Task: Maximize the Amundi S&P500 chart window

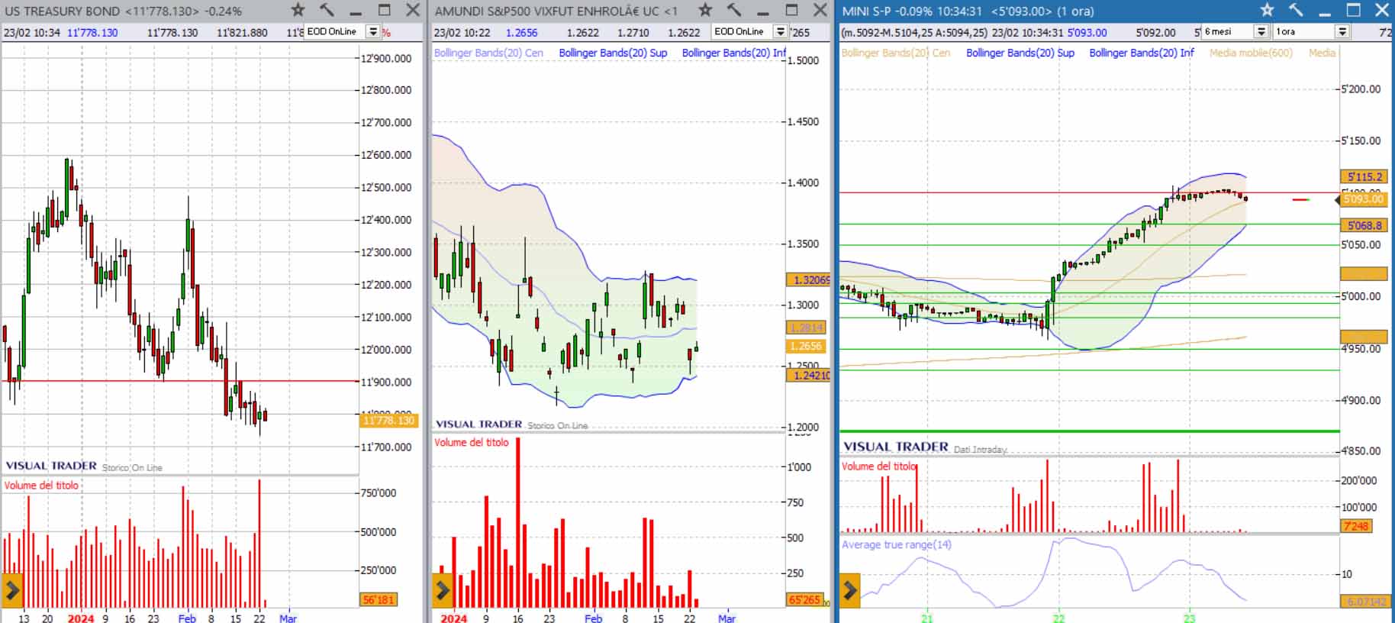Action: pyautogui.click(x=792, y=10)
